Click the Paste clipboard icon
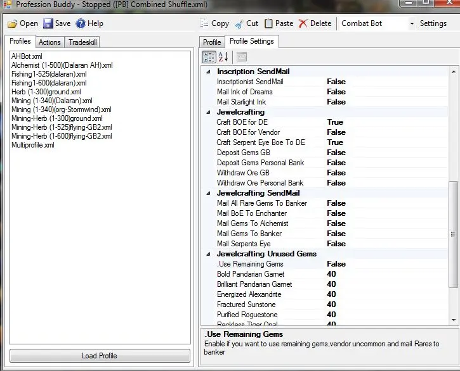Viewport: 460px width, 371px height. tap(269, 23)
